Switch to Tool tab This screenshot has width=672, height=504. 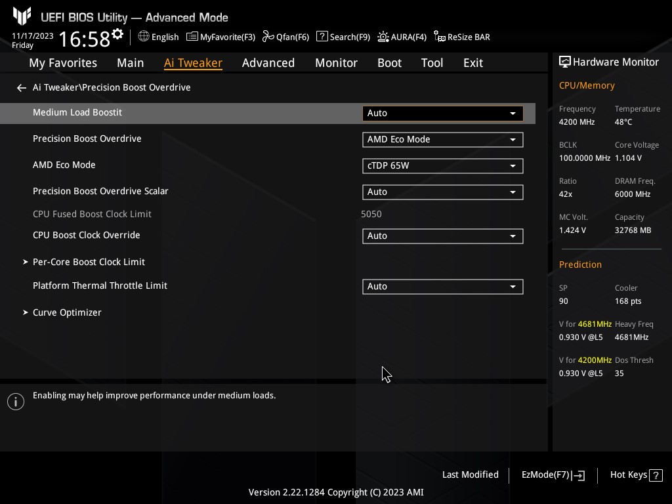point(432,63)
